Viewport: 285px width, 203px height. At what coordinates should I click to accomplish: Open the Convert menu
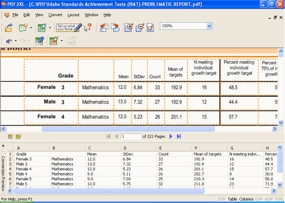[55, 15]
